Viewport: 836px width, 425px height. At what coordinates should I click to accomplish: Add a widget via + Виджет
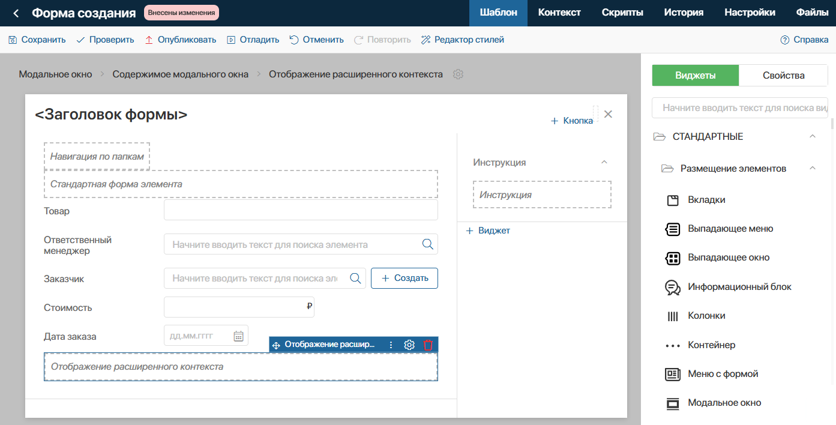point(488,231)
